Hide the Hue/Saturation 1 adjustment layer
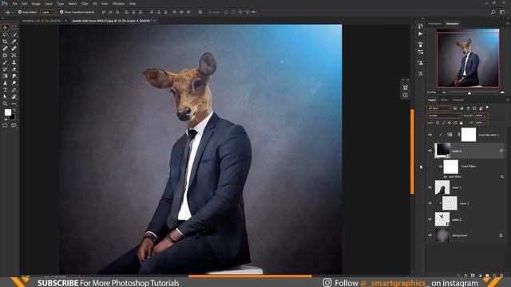The image size is (511, 287). [430, 135]
